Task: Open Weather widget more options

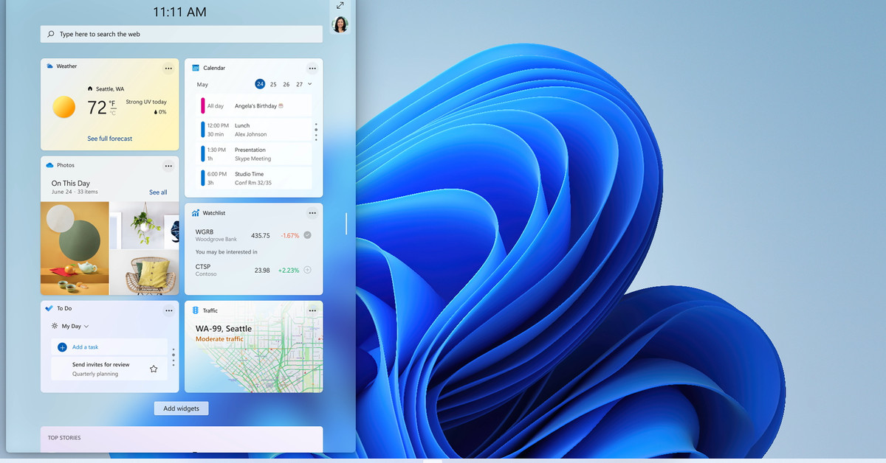Action: (168, 68)
